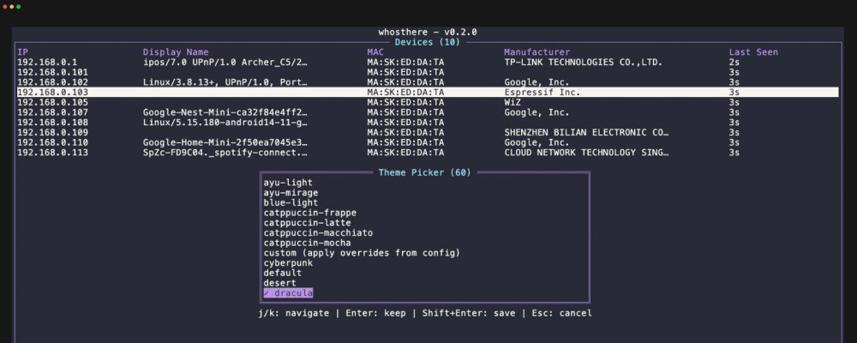Click the Display Name column header
857x343 pixels.
(x=176, y=52)
